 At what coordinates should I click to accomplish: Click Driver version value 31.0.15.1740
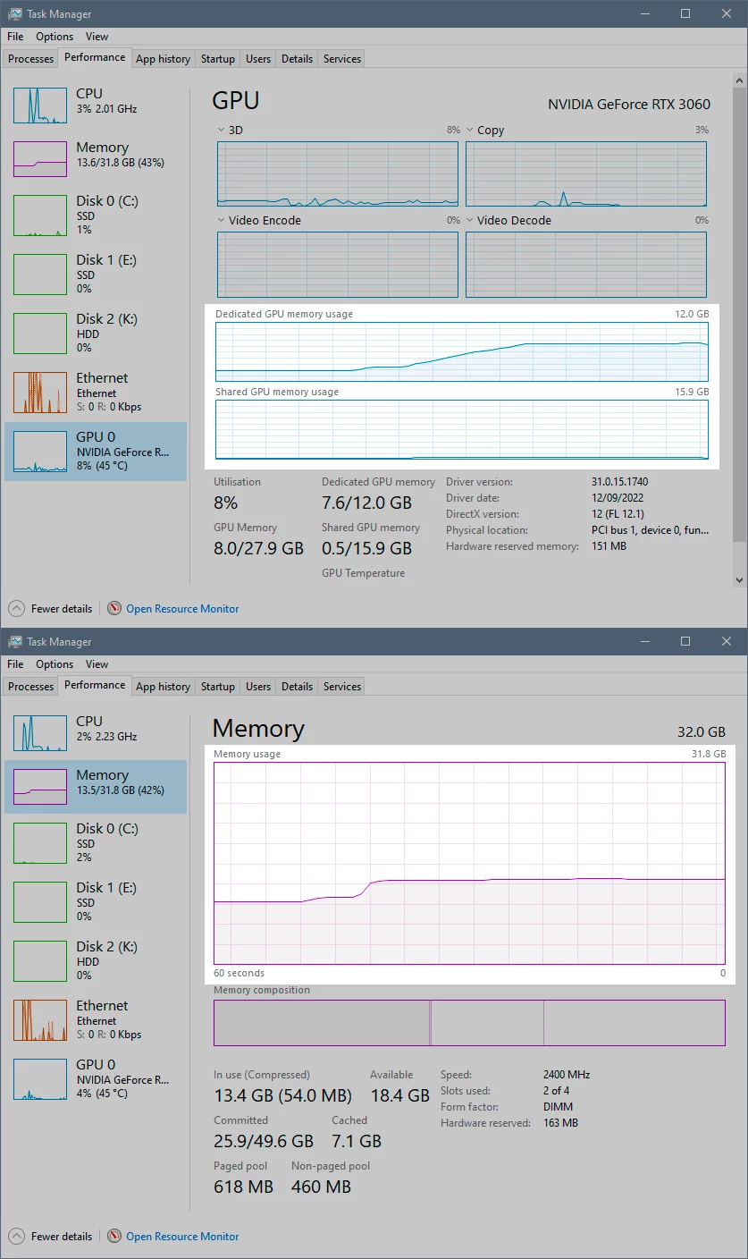point(620,482)
